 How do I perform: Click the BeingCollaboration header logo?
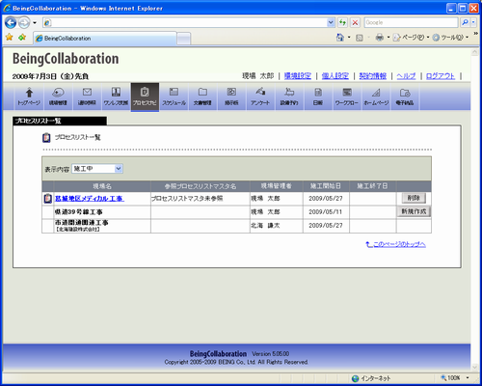[66, 59]
